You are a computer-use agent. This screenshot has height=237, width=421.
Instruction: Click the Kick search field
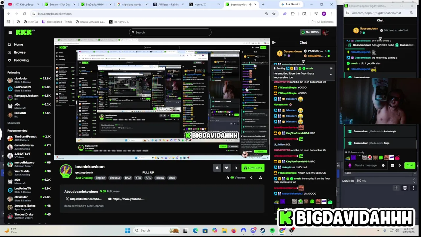(170, 32)
